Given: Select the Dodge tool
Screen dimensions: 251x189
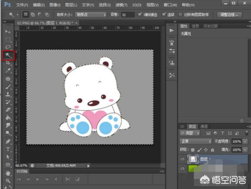Looking at the screenshot, I should (x=8, y=133).
